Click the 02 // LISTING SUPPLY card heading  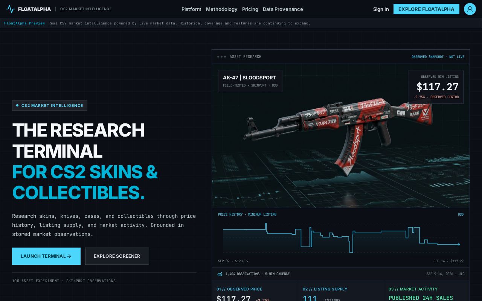tap(325, 289)
